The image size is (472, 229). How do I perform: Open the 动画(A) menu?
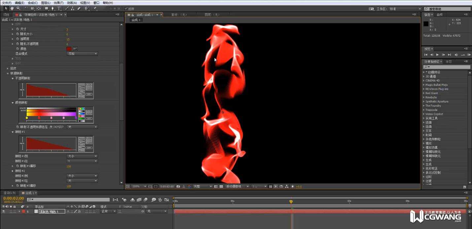point(72,3)
